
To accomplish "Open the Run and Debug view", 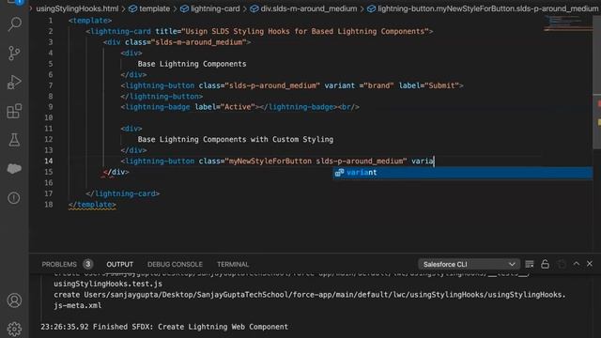I will coord(14,82).
